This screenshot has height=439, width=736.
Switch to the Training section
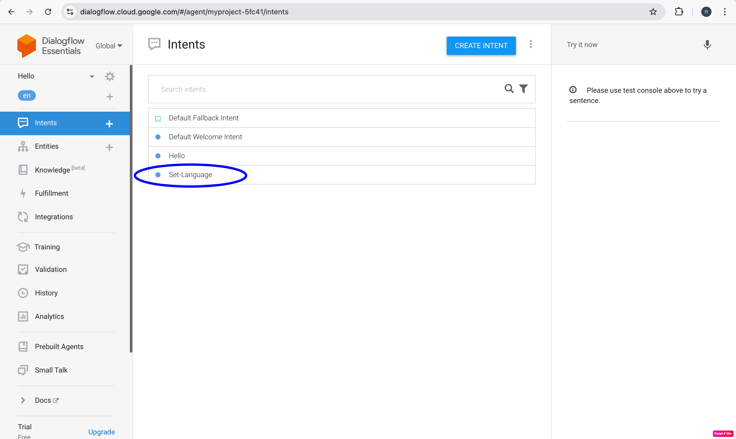point(47,247)
